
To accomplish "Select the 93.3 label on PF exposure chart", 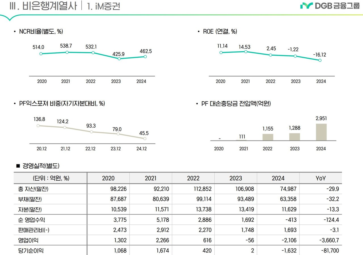I will [91, 126].
